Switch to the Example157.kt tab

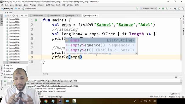(x=73, y=16)
